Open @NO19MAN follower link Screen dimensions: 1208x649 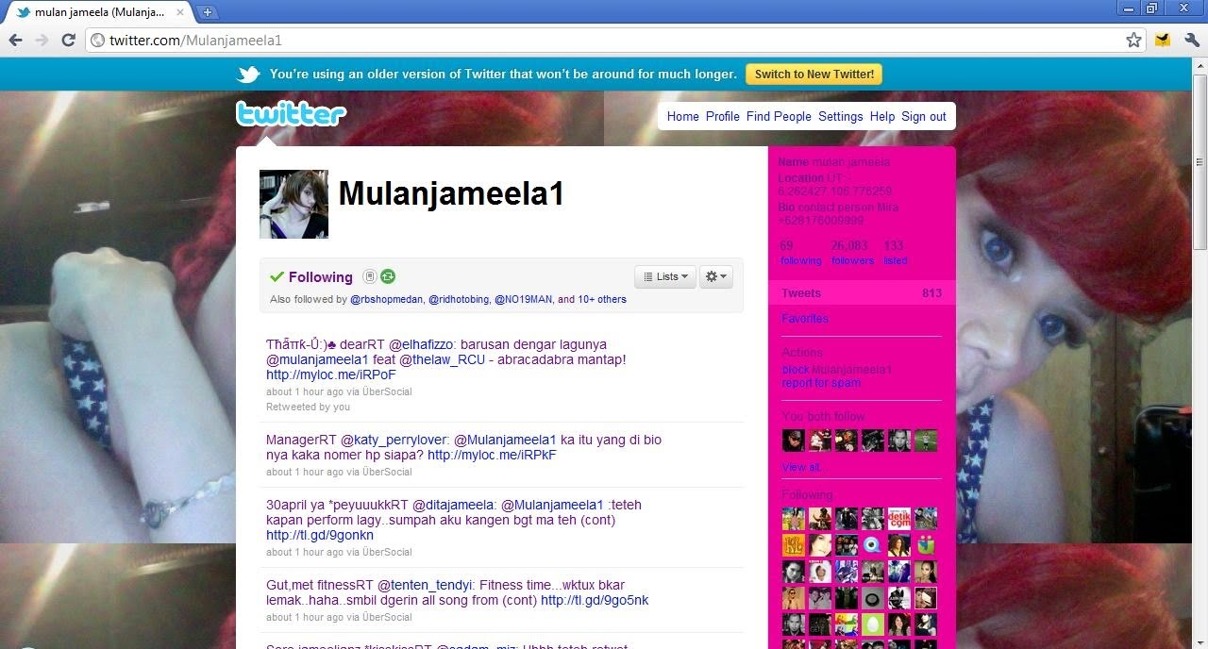(523, 299)
